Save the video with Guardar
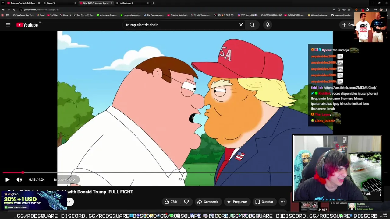The image size is (390, 219). pos(264,202)
